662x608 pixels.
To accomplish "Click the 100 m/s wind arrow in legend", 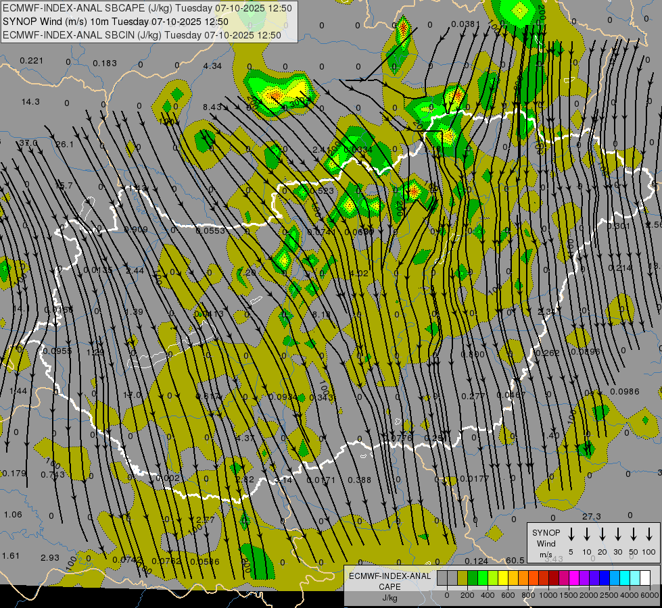I will point(649,534).
